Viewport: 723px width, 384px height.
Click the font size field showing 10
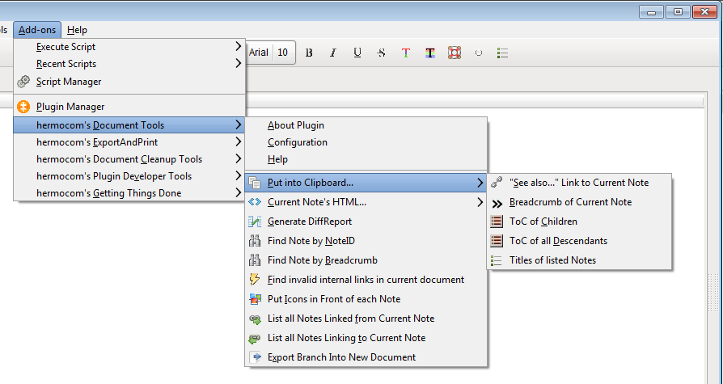click(x=282, y=53)
